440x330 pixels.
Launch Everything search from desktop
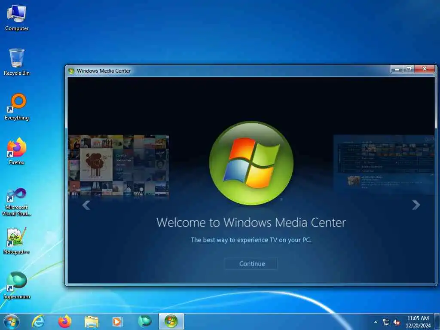17,107
